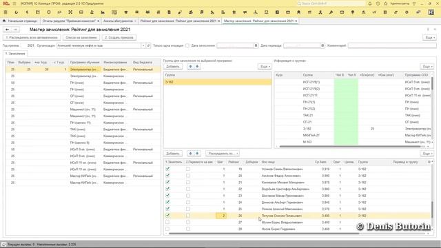Select the 1. Зачисление form tab
This screenshot has height=248, width=441.
tap(15, 54)
